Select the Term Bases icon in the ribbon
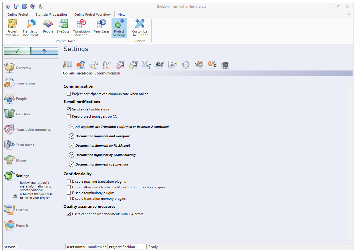 click(101, 27)
